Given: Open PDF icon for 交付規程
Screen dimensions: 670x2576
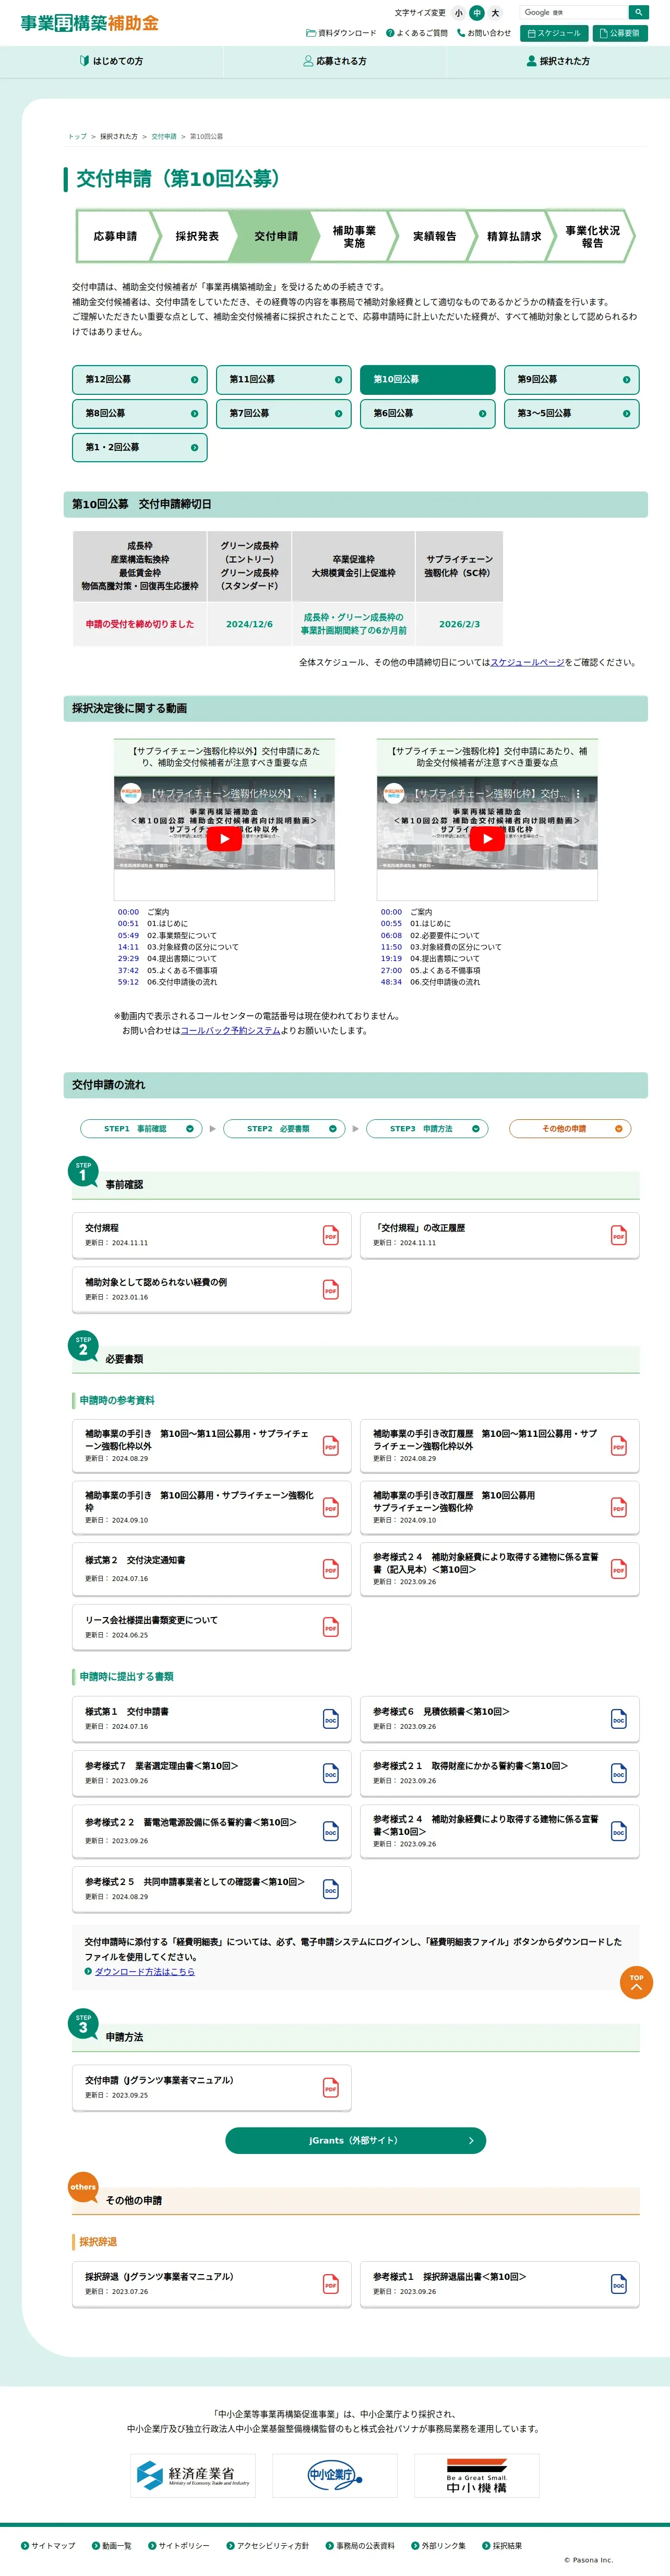Looking at the screenshot, I should [330, 1236].
